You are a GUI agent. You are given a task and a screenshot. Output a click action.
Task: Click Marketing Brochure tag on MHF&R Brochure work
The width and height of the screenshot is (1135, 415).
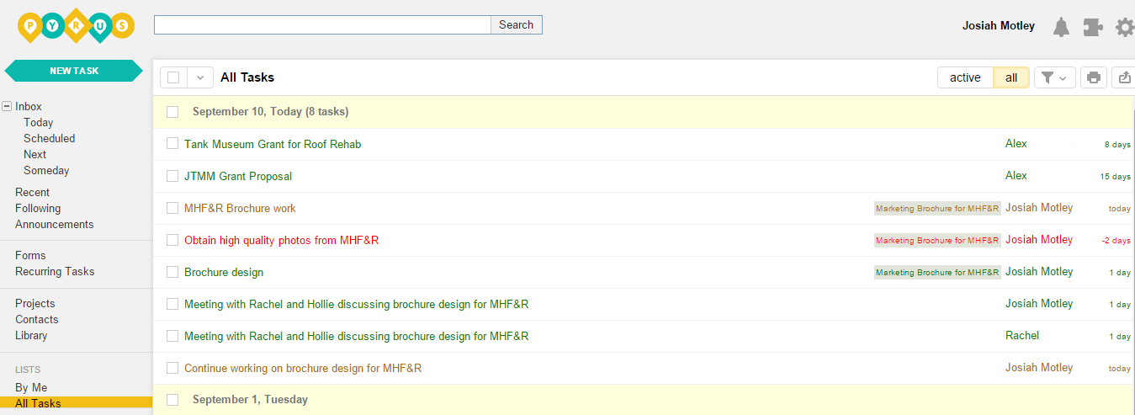[937, 208]
